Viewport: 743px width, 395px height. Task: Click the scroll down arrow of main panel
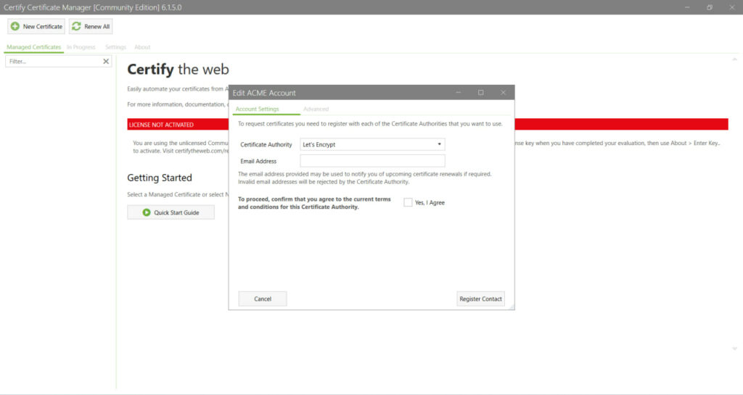[x=734, y=349]
